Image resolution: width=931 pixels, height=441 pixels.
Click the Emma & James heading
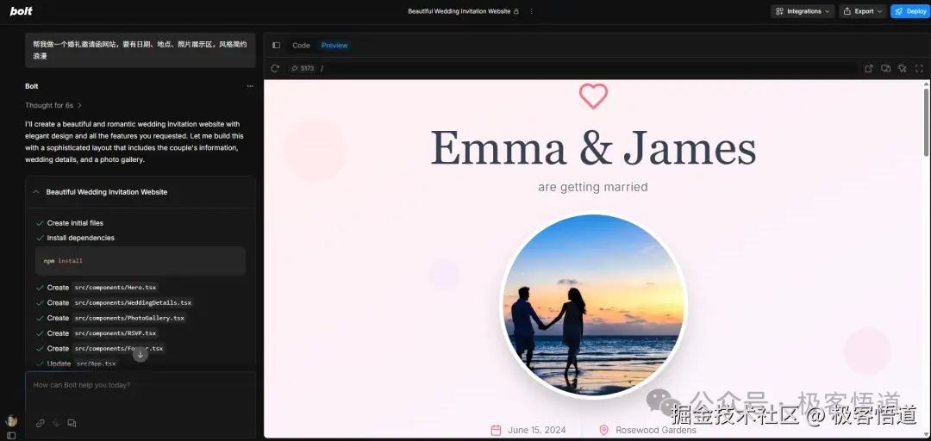(593, 148)
